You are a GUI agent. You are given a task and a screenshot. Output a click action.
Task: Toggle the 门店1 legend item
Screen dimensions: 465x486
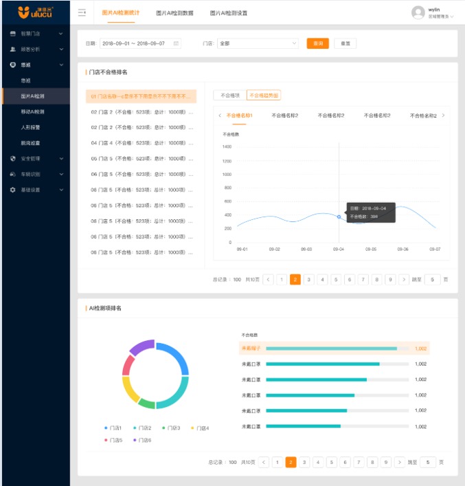113,428
